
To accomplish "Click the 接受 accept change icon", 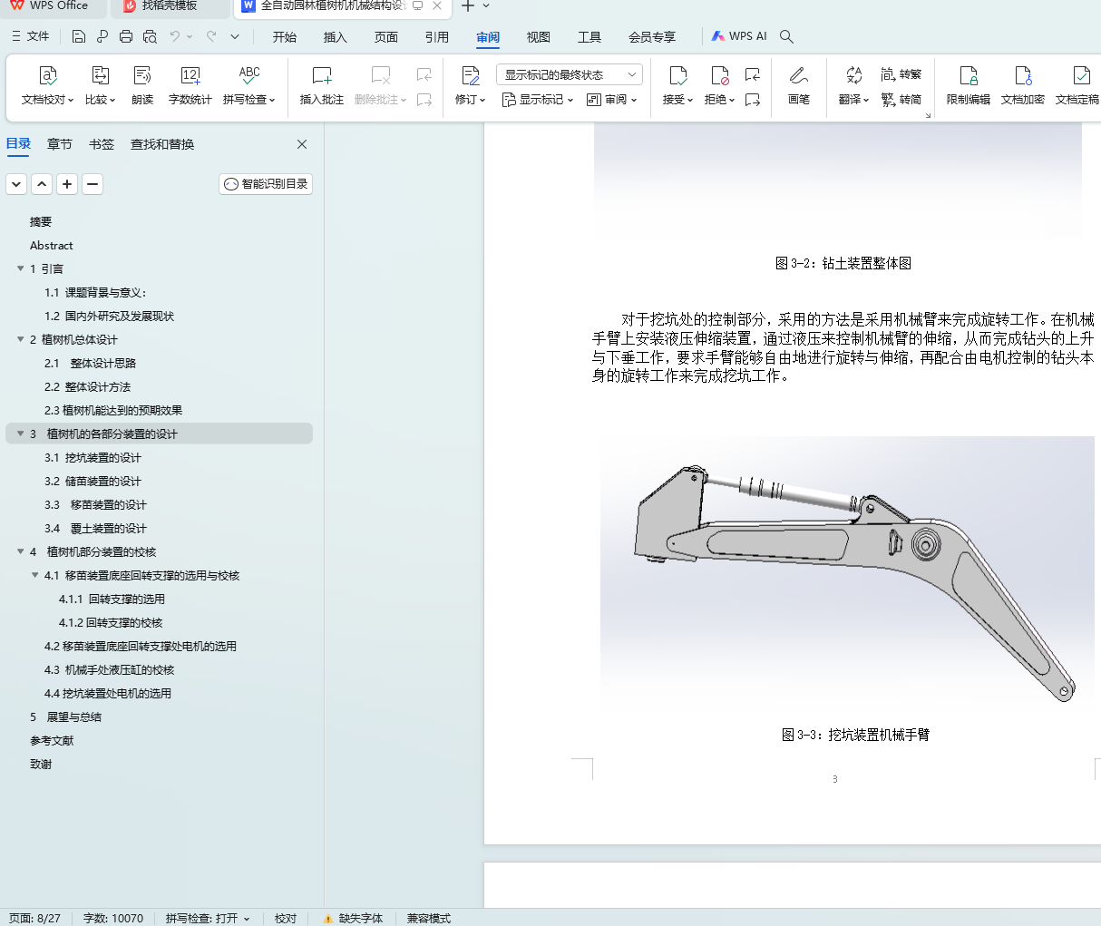I will click(x=677, y=75).
